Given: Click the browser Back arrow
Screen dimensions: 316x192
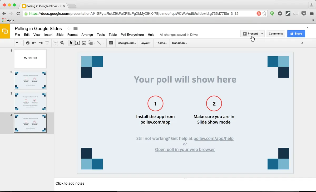Looking at the screenshot, I should (x=4, y=13).
